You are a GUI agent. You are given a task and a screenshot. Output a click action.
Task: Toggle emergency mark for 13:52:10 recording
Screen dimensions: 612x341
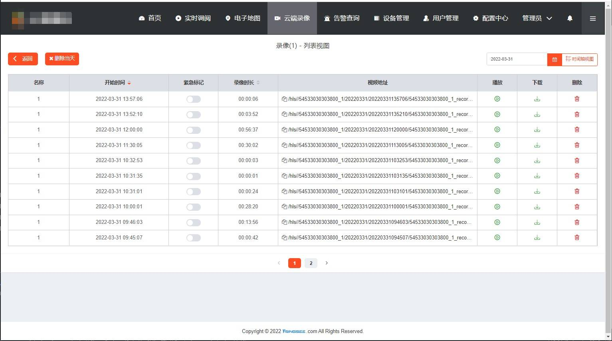194,115
